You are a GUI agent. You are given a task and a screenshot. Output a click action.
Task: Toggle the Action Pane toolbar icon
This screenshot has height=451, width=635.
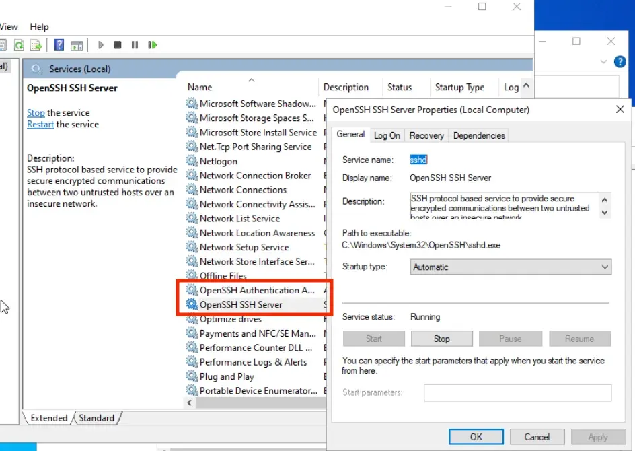(77, 45)
